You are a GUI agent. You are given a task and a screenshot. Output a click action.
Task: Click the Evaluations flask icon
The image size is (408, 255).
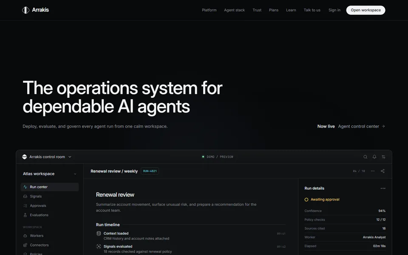click(x=25, y=215)
